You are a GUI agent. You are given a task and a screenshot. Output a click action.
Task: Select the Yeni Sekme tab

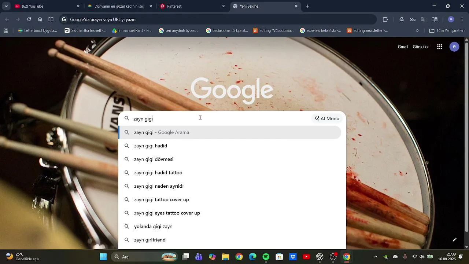[265, 6]
